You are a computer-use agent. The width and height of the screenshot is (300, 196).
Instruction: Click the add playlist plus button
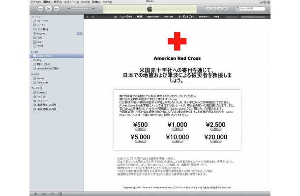36,194
